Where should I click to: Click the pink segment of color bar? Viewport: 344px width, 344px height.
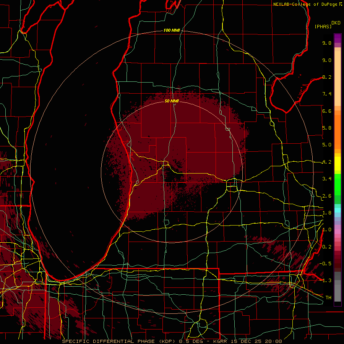[x=338, y=232]
